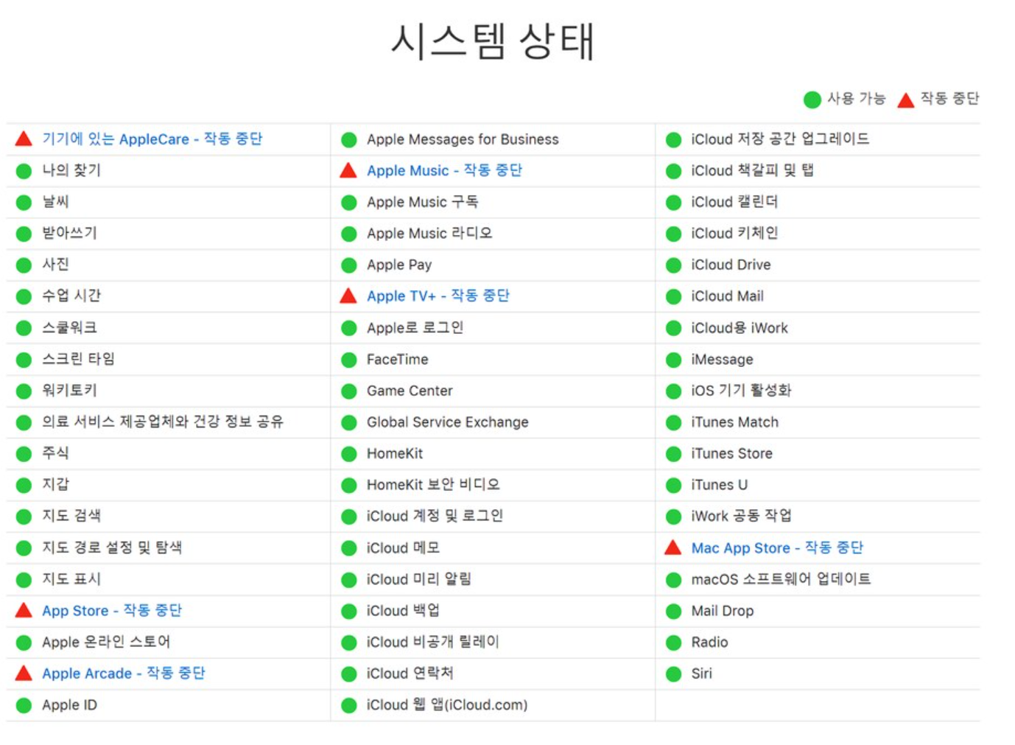Click green status dot beside 날씨
1015x745 pixels.
pos(24,202)
